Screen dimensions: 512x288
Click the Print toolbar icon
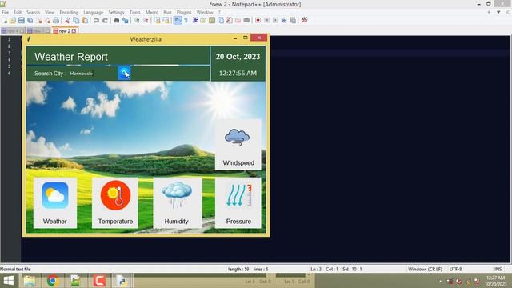56,20
